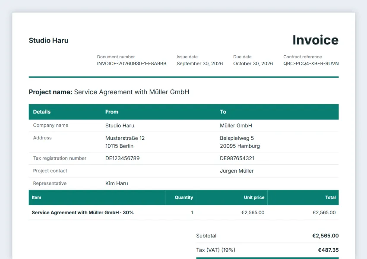Select document number INVOICE-20260930-1-F8A9BB
367x259 pixels.
click(132, 63)
